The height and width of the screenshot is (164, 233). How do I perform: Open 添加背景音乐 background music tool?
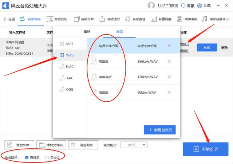tap(215, 19)
